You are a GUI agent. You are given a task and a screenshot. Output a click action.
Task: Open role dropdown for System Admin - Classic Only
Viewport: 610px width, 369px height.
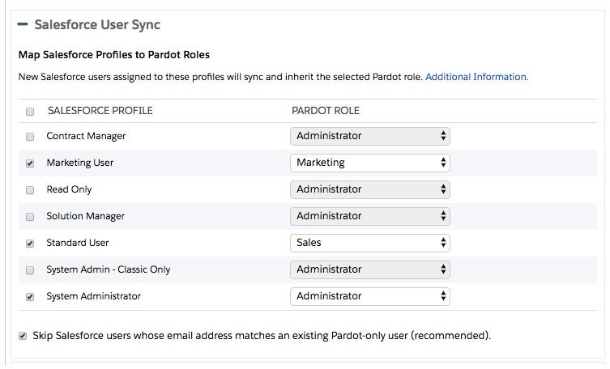pyautogui.click(x=369, y=269)
